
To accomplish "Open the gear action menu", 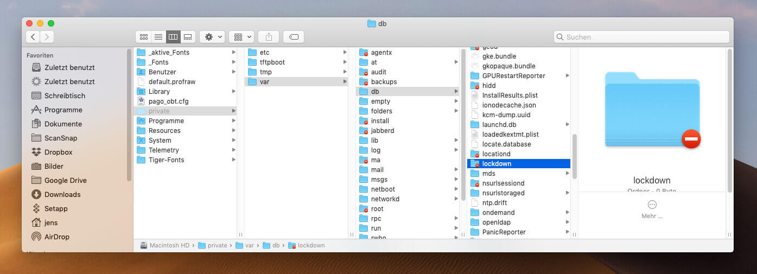I will point(212,37).
